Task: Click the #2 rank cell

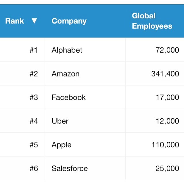Action: [x=22, y=74]
